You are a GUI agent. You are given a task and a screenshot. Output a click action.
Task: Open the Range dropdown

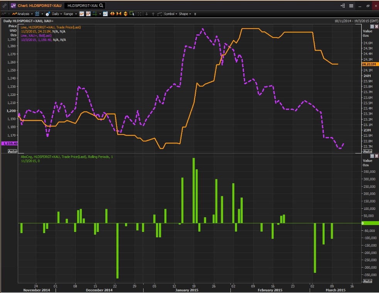coord(69,14)
